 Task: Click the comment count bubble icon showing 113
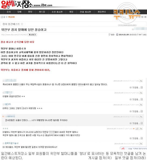click(x=110, y=35)
